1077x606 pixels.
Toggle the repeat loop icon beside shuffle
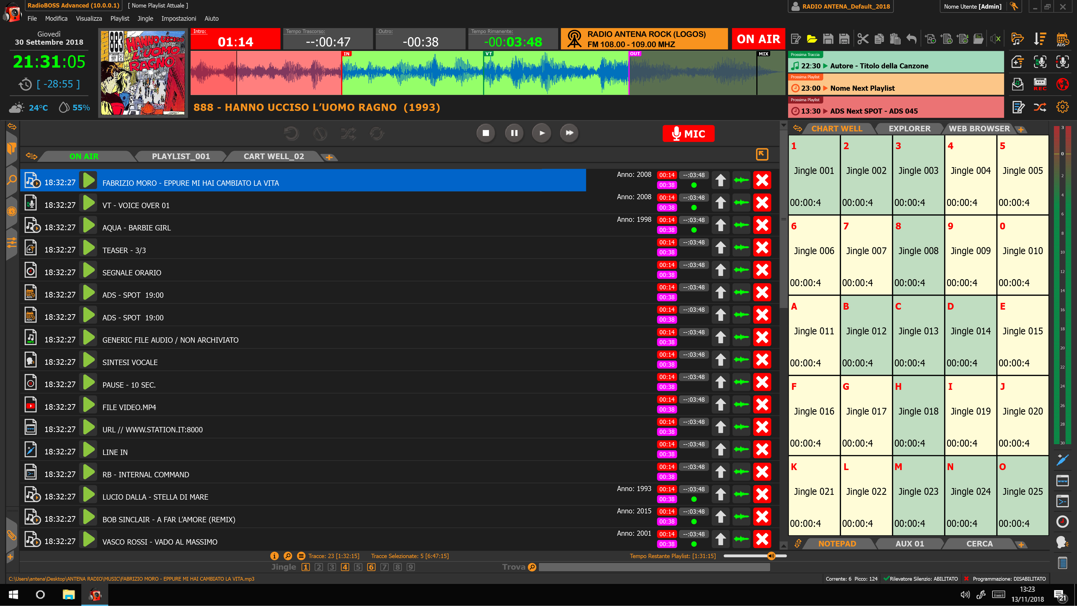click(377, 133)
